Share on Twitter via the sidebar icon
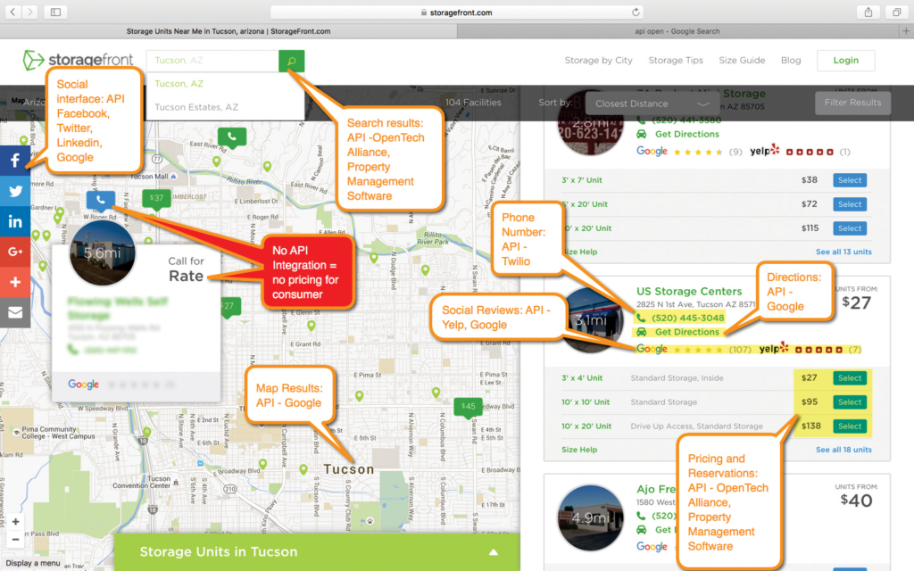Image resolution: width=914 pixels, height=571 pixels. (15, 191)
